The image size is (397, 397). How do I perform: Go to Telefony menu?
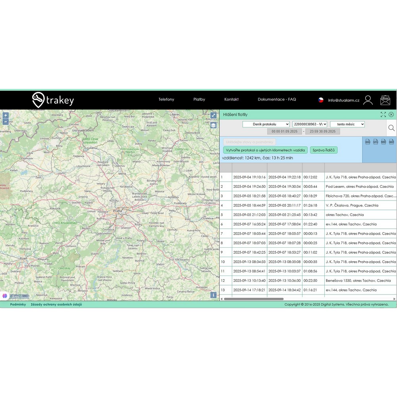click(166, 100)
